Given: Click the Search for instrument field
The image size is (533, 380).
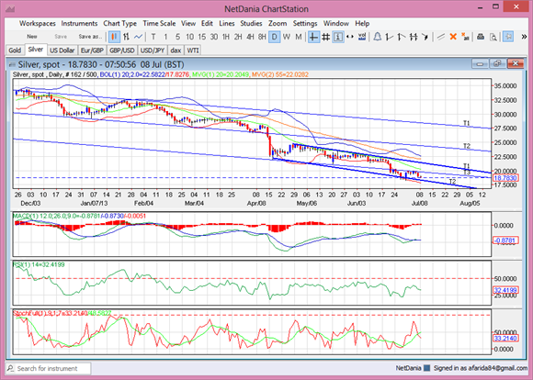Looking at the screenshot, I should point(49,368).
